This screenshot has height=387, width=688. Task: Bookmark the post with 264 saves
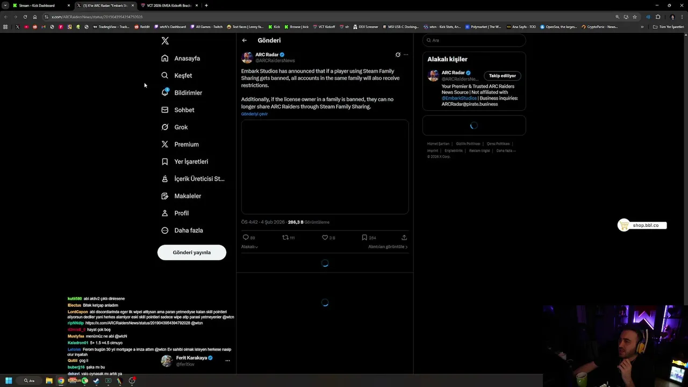(364, 237)
